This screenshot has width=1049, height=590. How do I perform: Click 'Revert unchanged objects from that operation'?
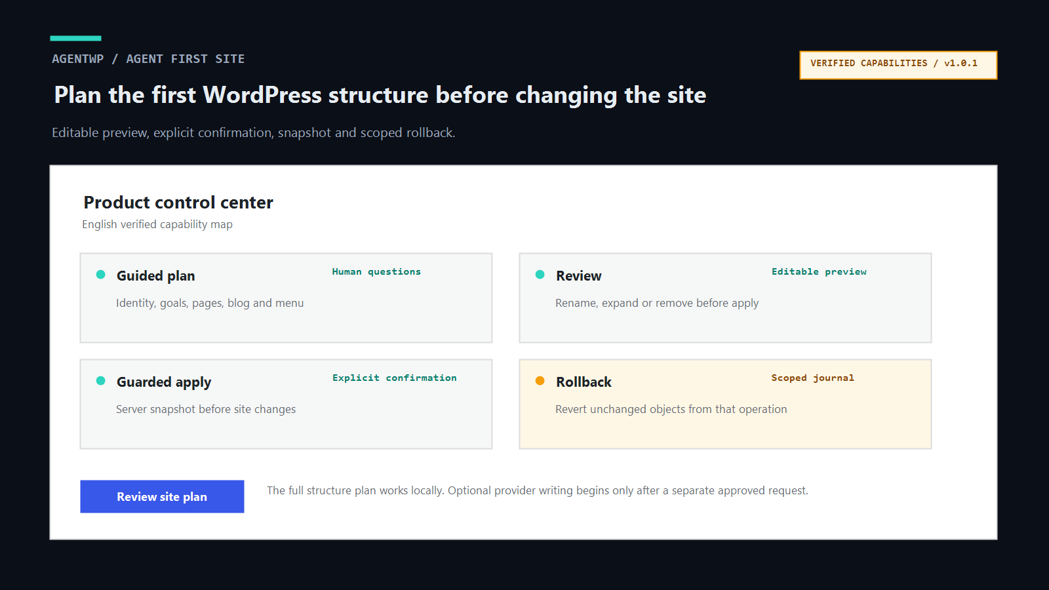pyautogui.click(x=671, y=409)
